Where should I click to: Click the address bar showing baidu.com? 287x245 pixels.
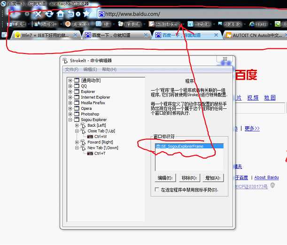[x=192, y=14]
